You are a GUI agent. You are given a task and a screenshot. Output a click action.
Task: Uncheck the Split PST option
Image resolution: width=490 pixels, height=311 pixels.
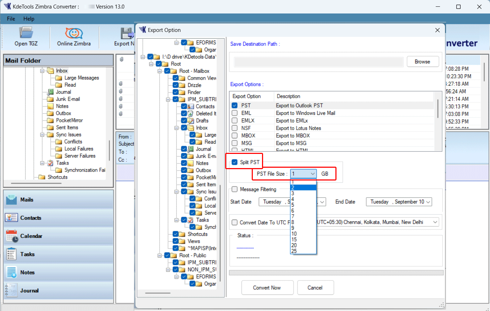point(234,161)
